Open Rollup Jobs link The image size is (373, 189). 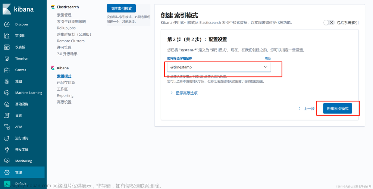point(66,28)
